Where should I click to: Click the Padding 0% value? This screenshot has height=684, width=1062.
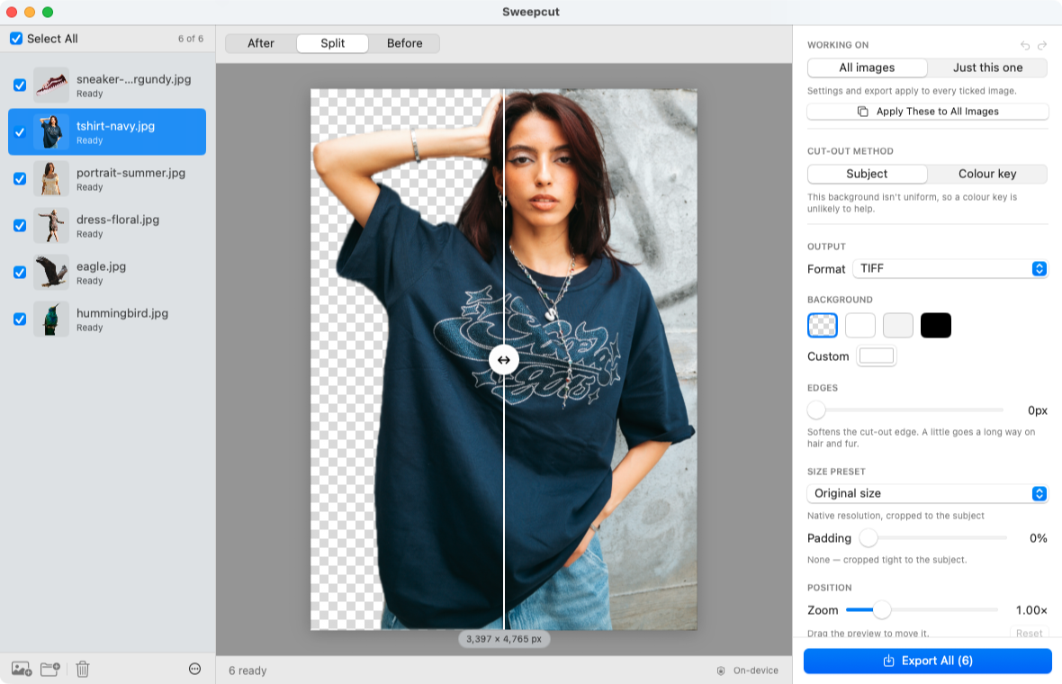coord(1039,538)
